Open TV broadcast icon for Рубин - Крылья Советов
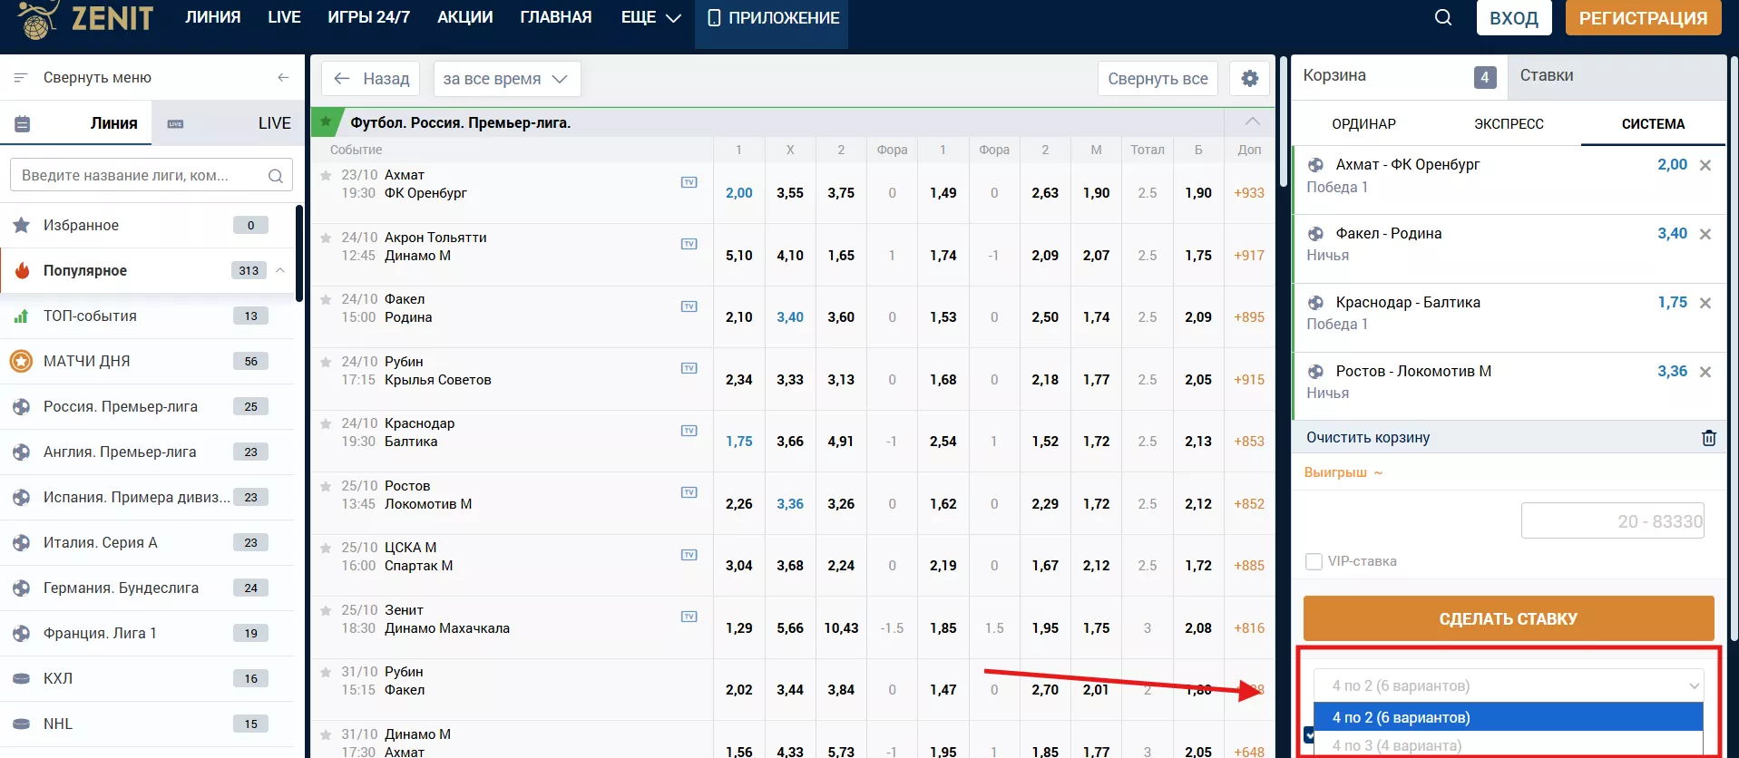This screenshot has height=758, width=1739. pyautogui.click(x=689, y=368)
